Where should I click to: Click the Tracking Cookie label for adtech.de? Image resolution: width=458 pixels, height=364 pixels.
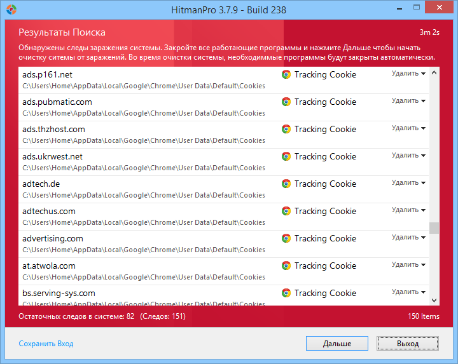[x=325, y=184]
